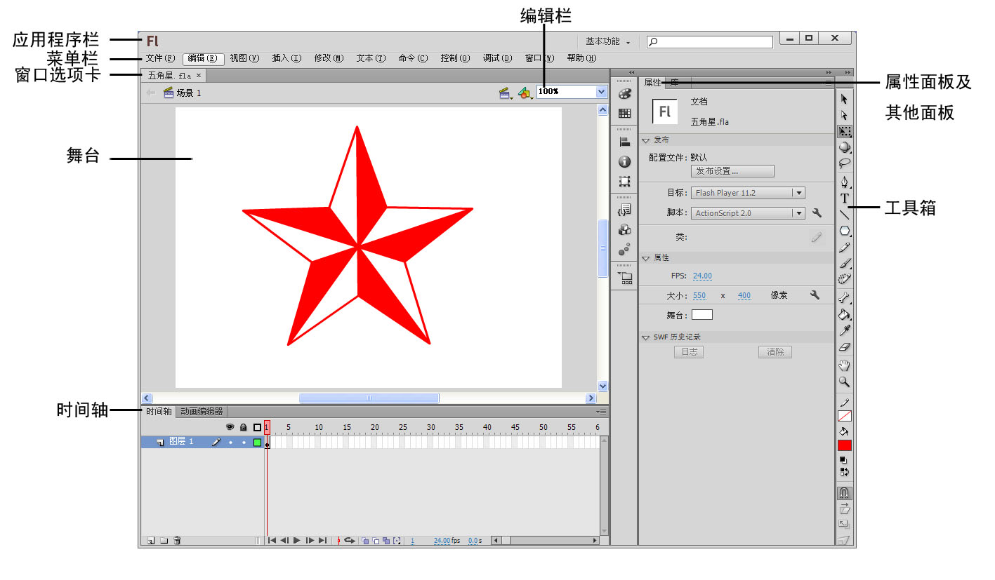The image size is (995, 580).
Task: Click the 发布设置... button
Action: 732,171
